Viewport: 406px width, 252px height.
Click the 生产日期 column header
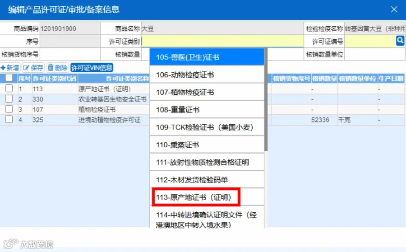point(391,78)
